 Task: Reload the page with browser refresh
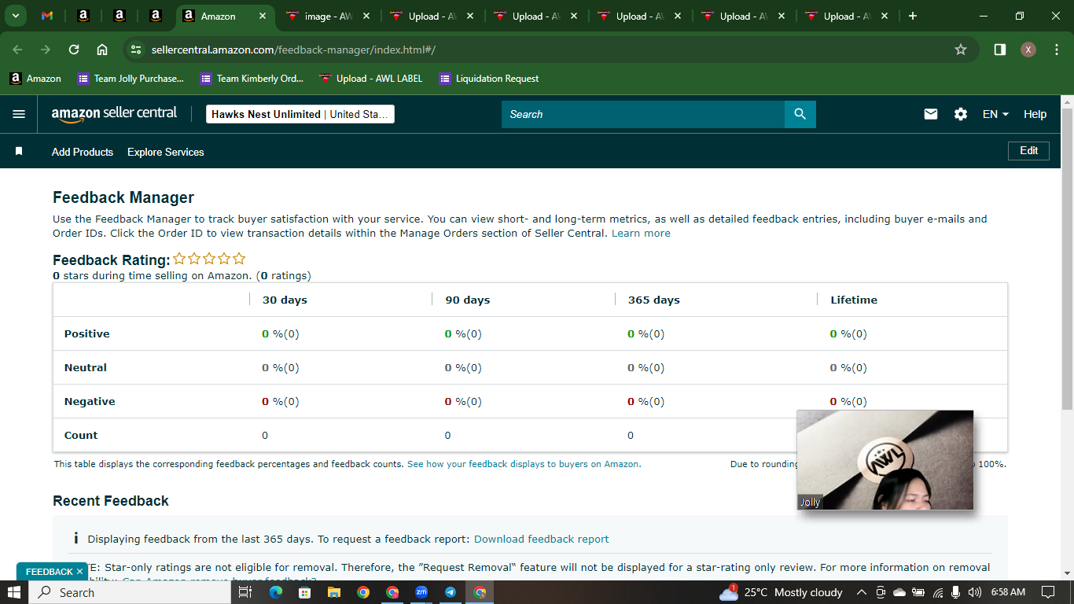(74, 50)
